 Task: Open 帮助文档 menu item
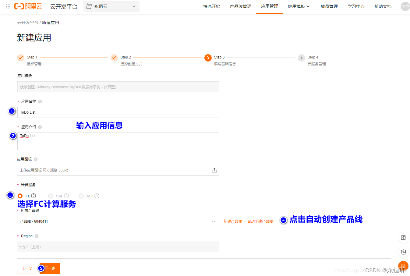[x=383, y=6]
